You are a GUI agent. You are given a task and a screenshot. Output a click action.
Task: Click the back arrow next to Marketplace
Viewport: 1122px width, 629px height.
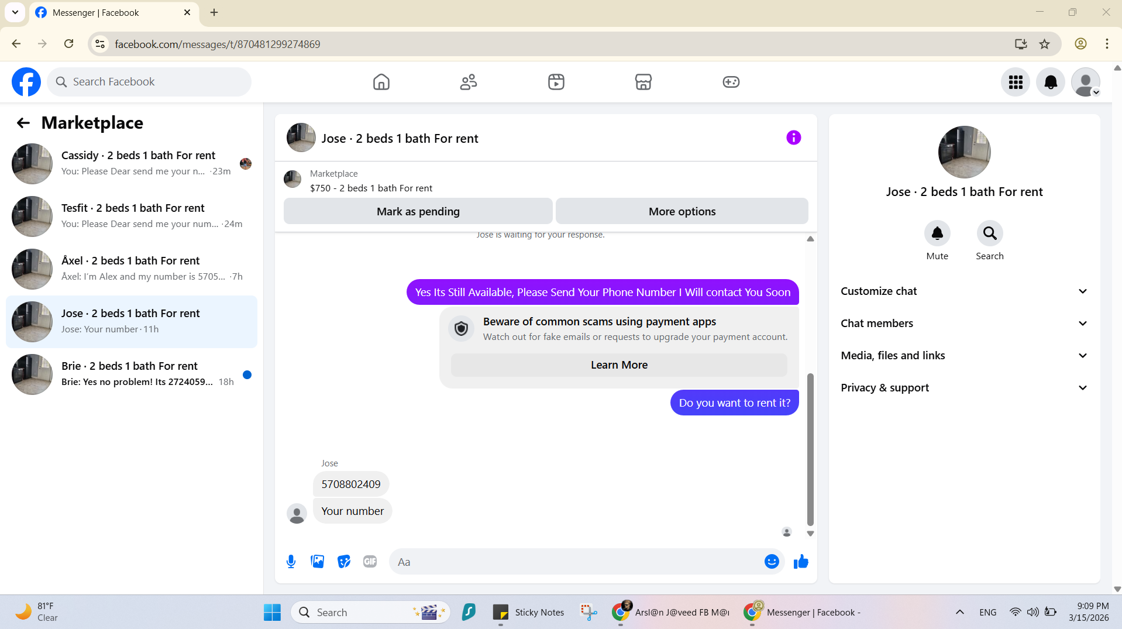tap(23, 123)
